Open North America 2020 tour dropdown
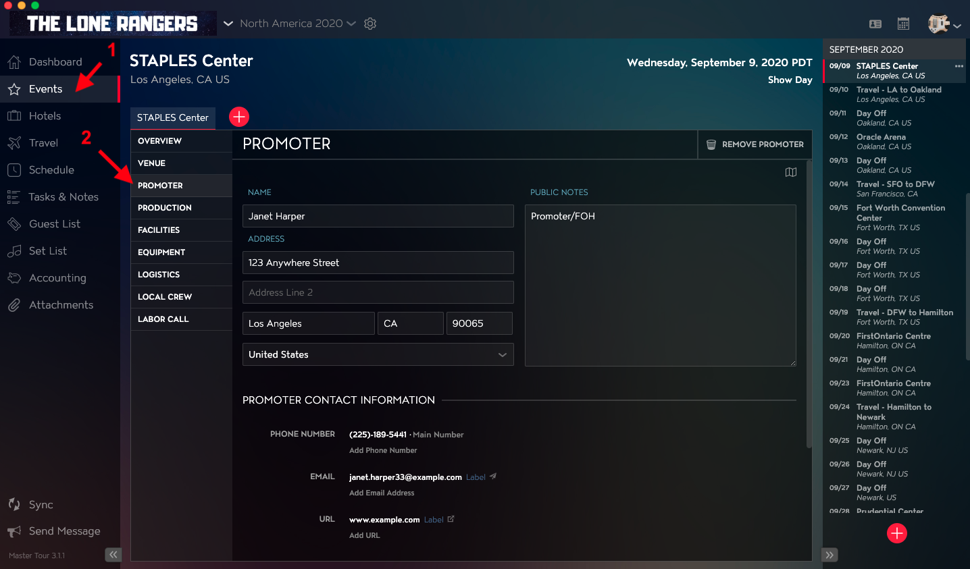Image resolution: width=970 pixels, height=569 pixels. (298, 24)
